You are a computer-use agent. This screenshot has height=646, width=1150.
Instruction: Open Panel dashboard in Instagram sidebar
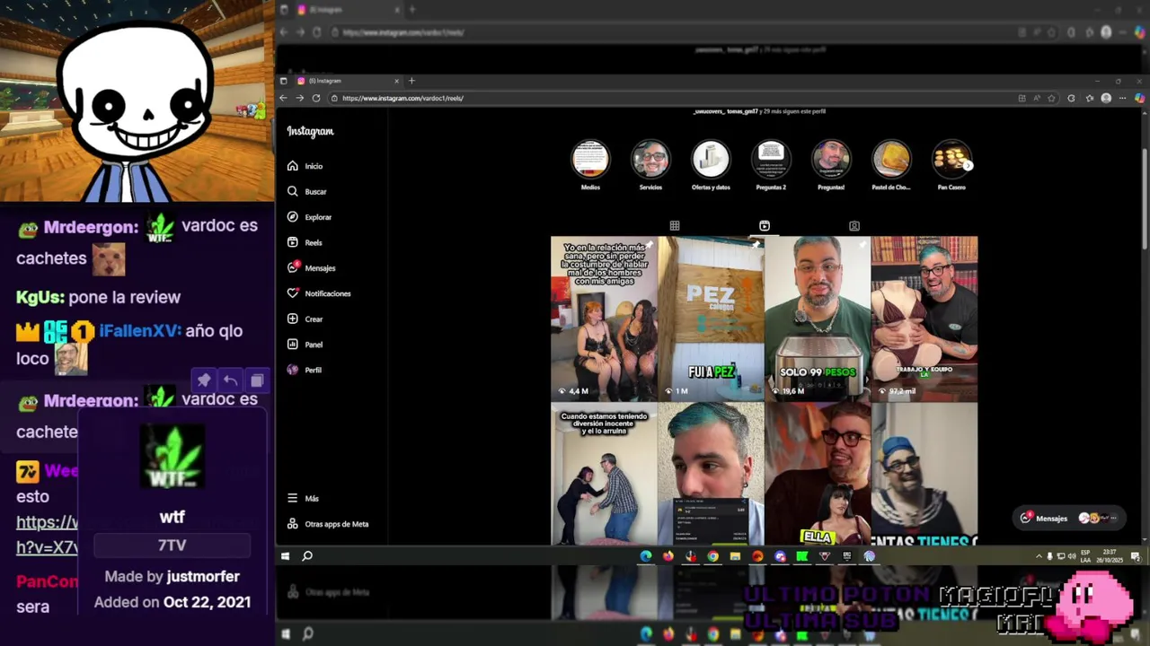[x=305, y=345]
